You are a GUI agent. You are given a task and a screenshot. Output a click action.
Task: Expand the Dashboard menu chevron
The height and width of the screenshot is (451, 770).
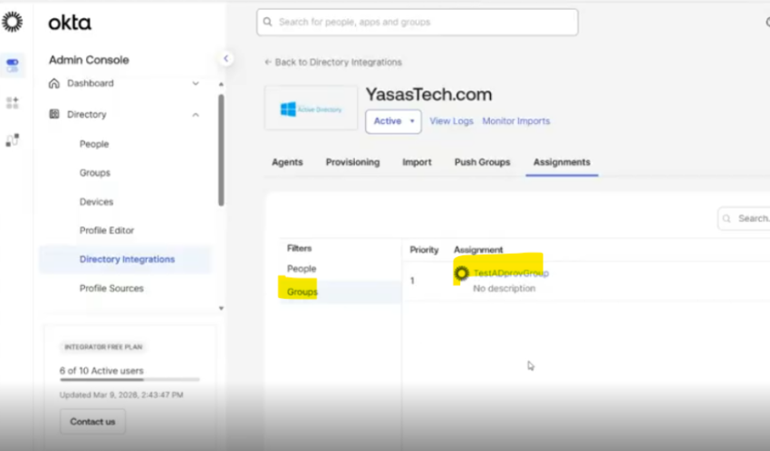[x=196, y=83]
